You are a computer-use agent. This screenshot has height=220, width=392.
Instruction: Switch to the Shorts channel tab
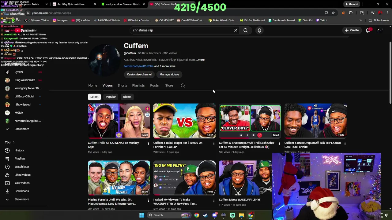pos(122,86)
